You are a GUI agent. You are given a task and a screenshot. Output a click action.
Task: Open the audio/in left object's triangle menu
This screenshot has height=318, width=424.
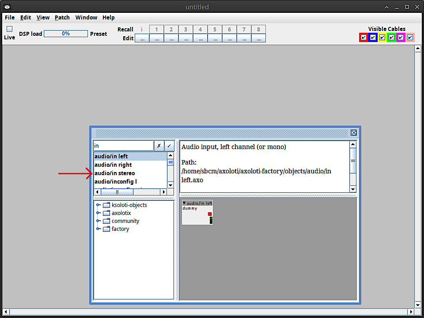(184, 203)
